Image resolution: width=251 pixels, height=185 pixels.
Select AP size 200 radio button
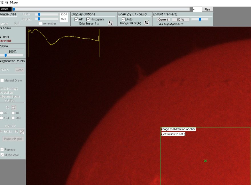(13, 118)
